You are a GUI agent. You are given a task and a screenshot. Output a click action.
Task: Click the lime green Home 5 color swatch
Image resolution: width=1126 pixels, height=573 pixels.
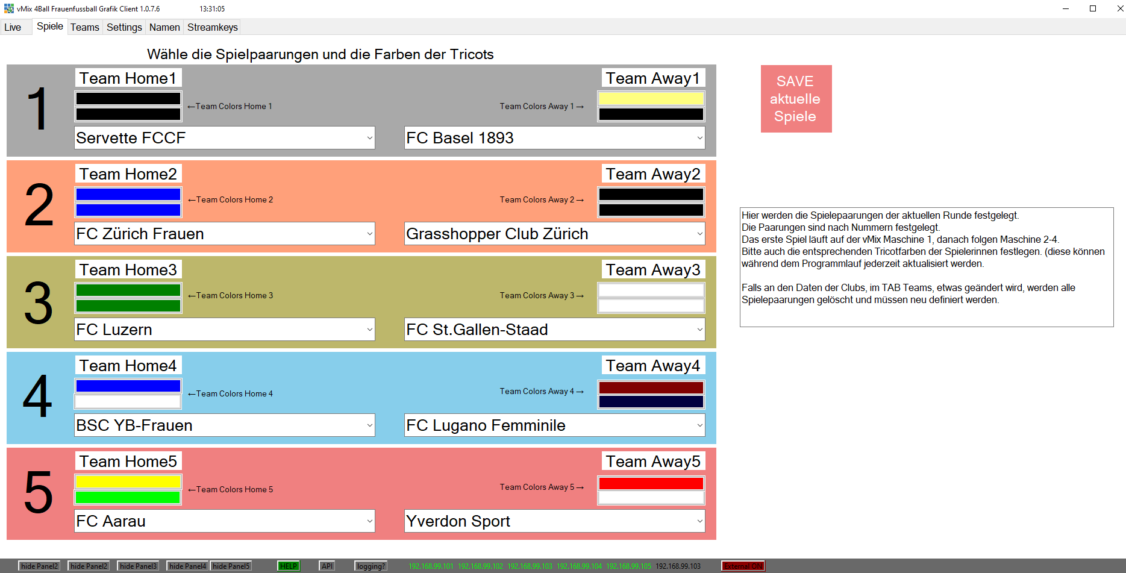[128, 498]
